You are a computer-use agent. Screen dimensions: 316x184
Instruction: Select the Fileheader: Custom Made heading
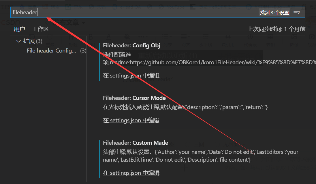pos(136,143)
